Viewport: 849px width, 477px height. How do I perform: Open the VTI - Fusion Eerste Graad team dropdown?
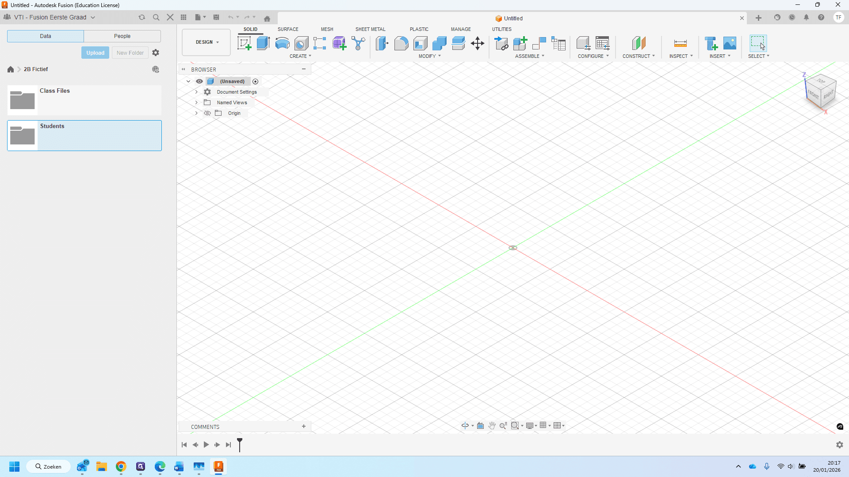[x=54, y=17]
